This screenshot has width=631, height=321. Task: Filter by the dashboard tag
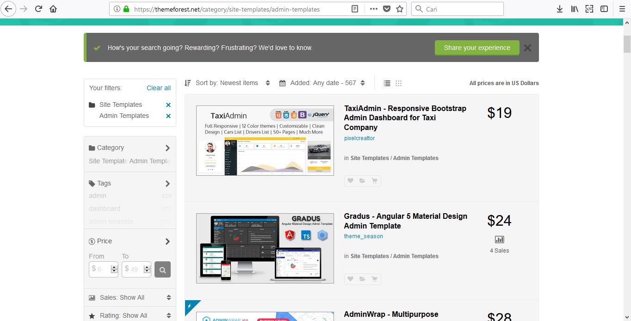coord(105,209)
